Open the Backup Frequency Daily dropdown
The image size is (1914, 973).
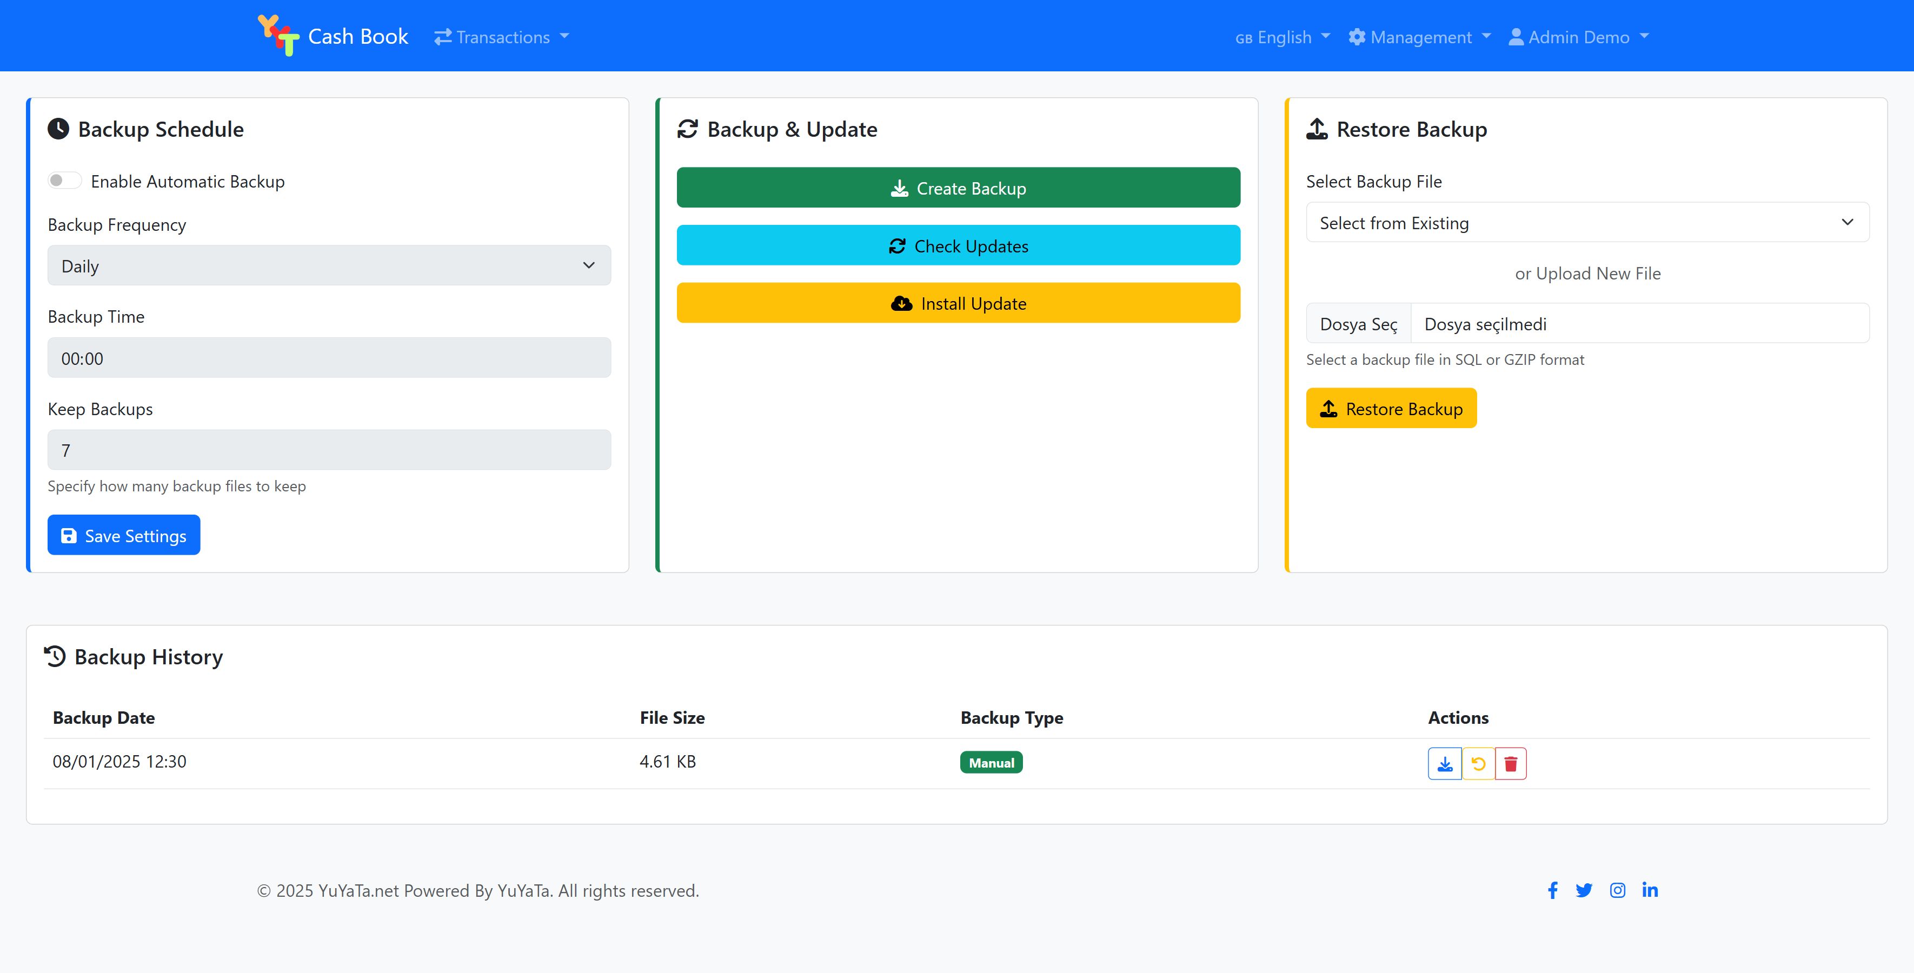pos(328,265)
